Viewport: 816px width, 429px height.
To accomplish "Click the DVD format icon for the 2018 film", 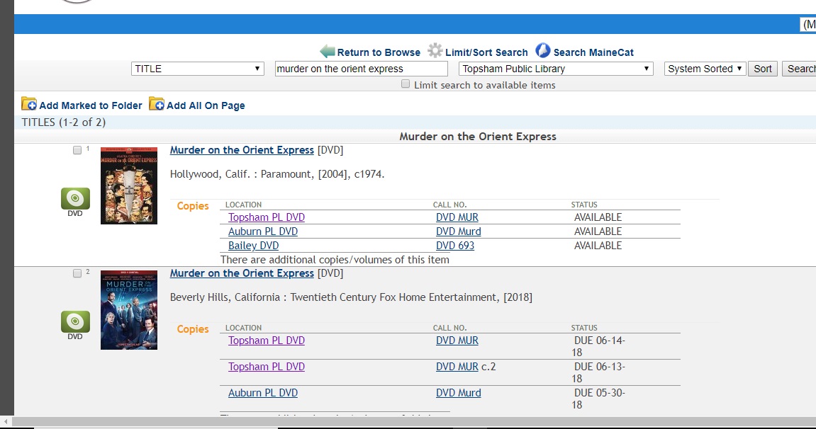I will pyautogui.click(x=75, y=323).
